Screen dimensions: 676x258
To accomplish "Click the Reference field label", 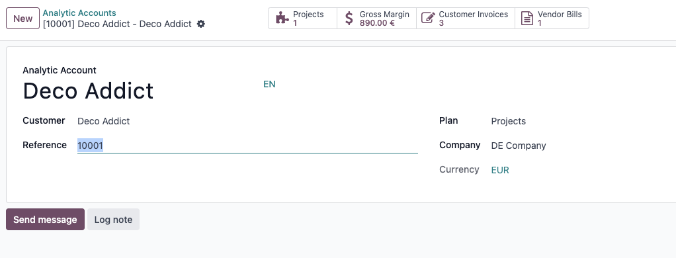I will 45,146.
